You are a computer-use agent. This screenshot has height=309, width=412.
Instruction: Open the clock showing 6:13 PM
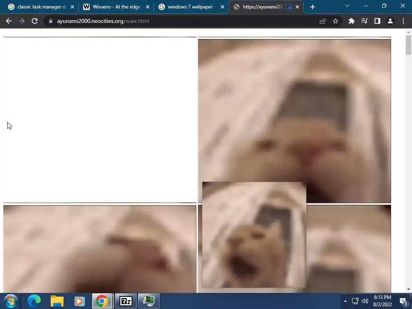point(383,301)
